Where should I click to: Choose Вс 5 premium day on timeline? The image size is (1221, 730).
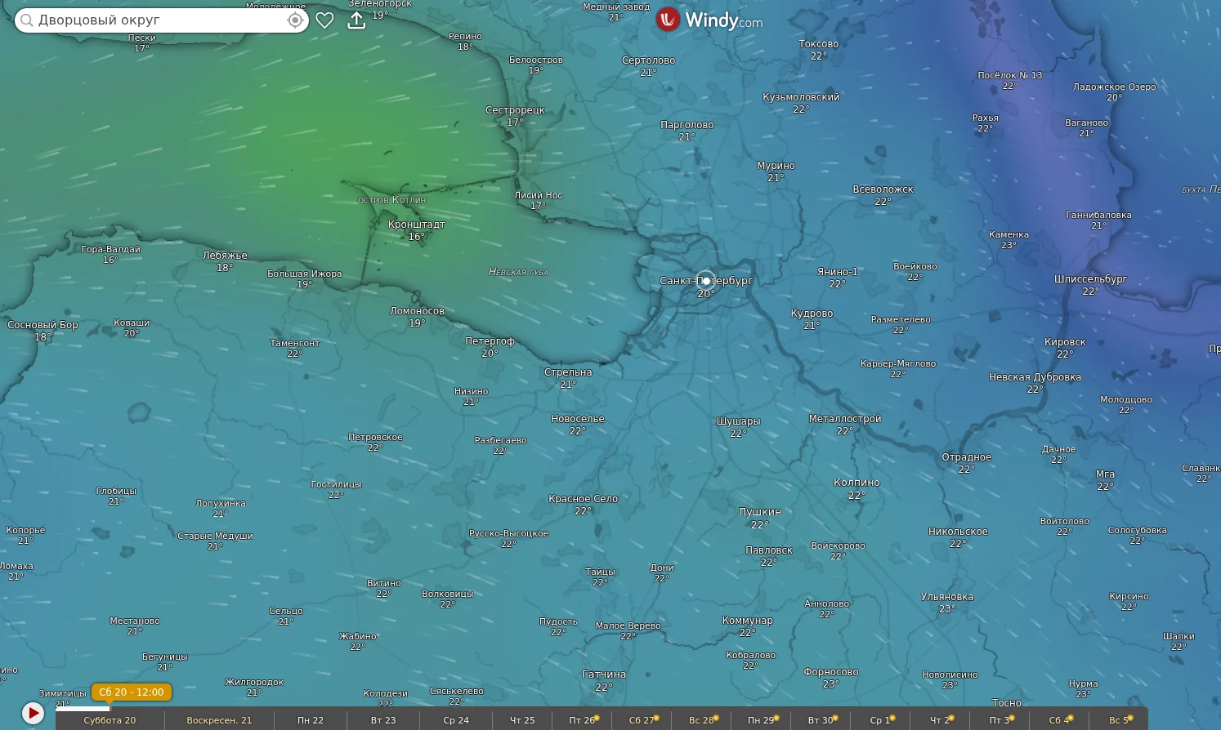point(1119,720)
